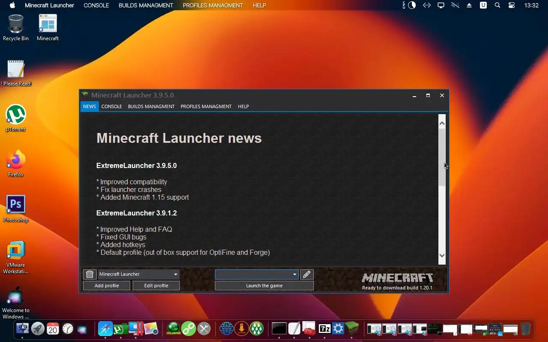Launch Firefox from the desktop
The width and height of the screenshot is (548, 342).
(16, 164)
